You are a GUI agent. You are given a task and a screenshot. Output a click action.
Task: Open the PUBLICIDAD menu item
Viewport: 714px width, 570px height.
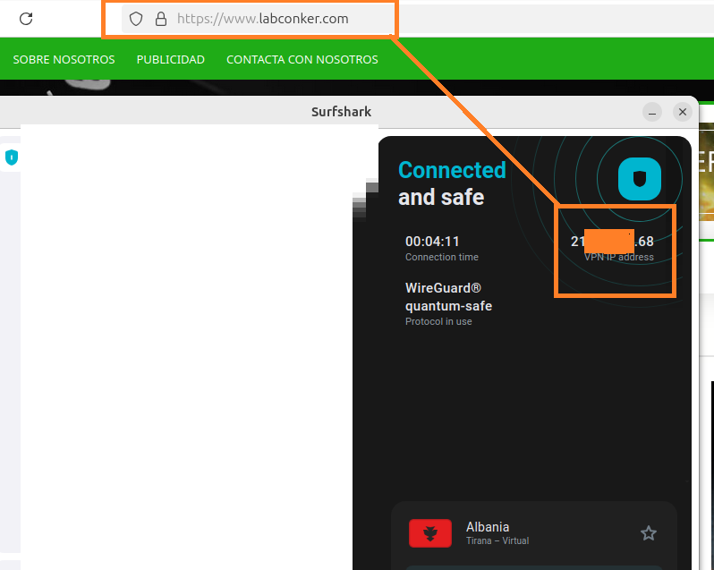(x=170, y=60)
